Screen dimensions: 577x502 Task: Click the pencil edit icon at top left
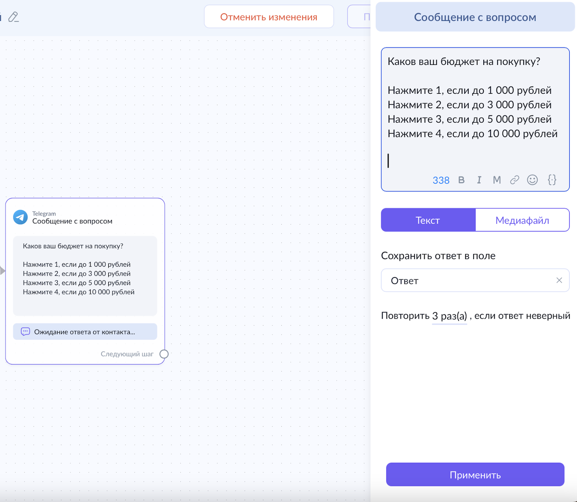tap(14, 16)
